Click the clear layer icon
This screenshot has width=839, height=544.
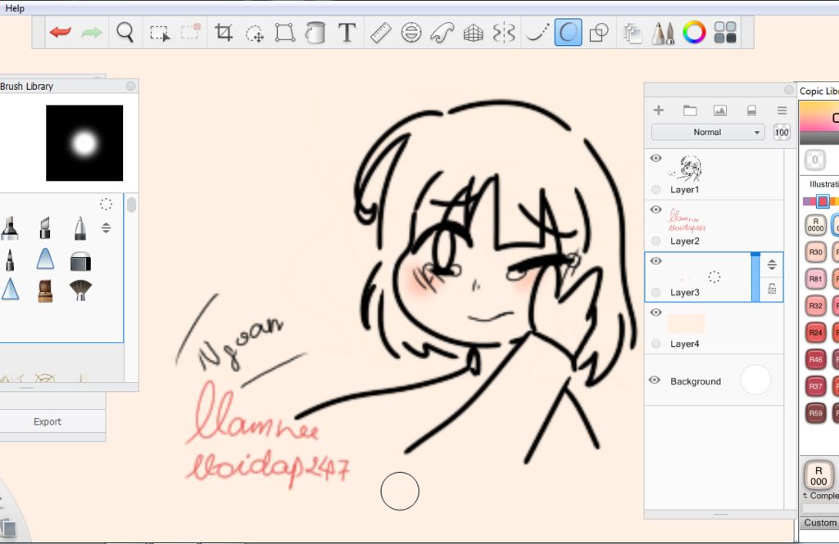point(751,110)
